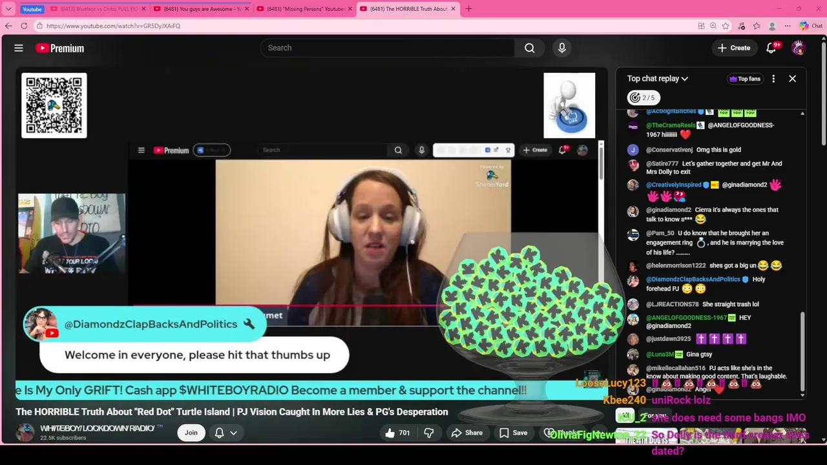
Task: Open @Satire777 chat message author
Action: pyautogui.click(x=662, y=164)
